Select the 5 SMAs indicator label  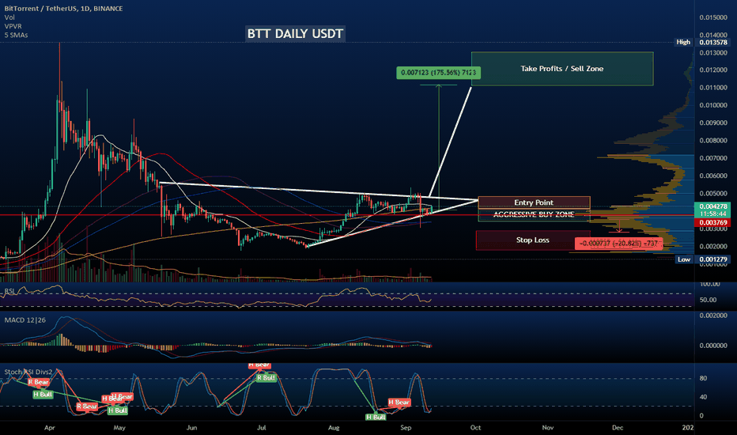coord(16,36)
